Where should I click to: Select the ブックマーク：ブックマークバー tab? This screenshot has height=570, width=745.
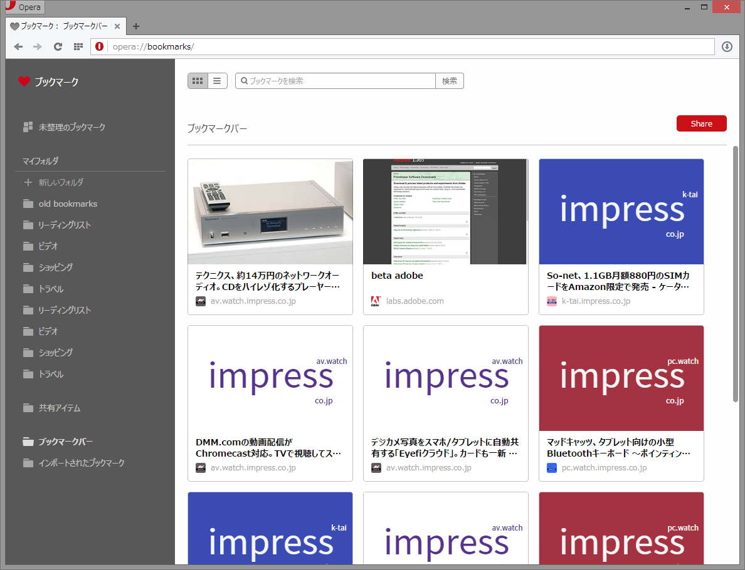coord(63,26)
